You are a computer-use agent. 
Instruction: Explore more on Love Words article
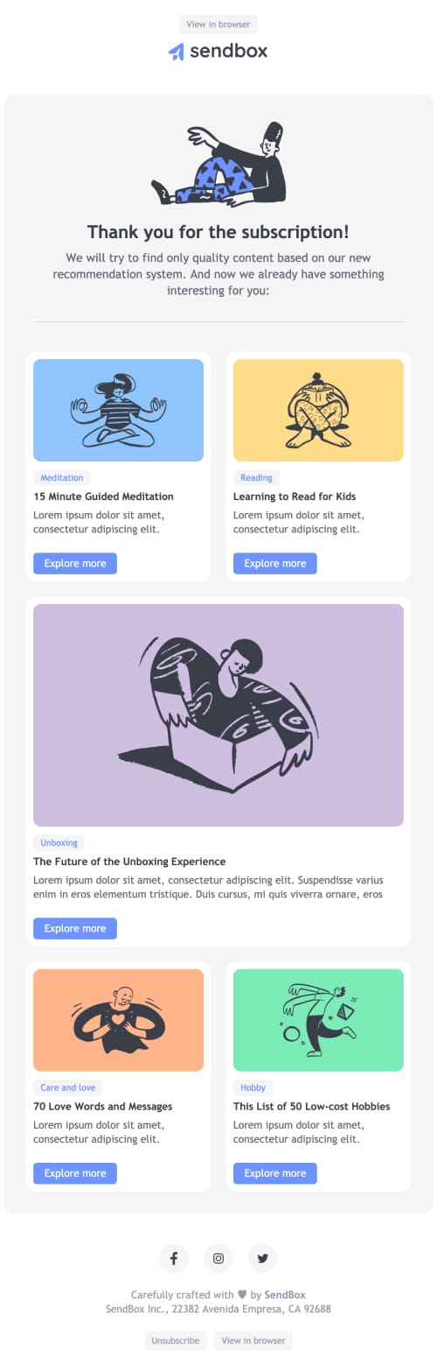click(x=75, y=1173)
